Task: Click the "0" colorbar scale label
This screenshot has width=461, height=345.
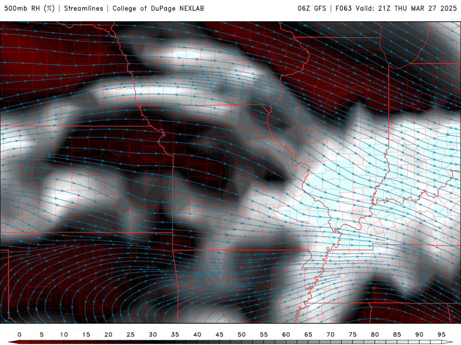Action: click(20, 335)
